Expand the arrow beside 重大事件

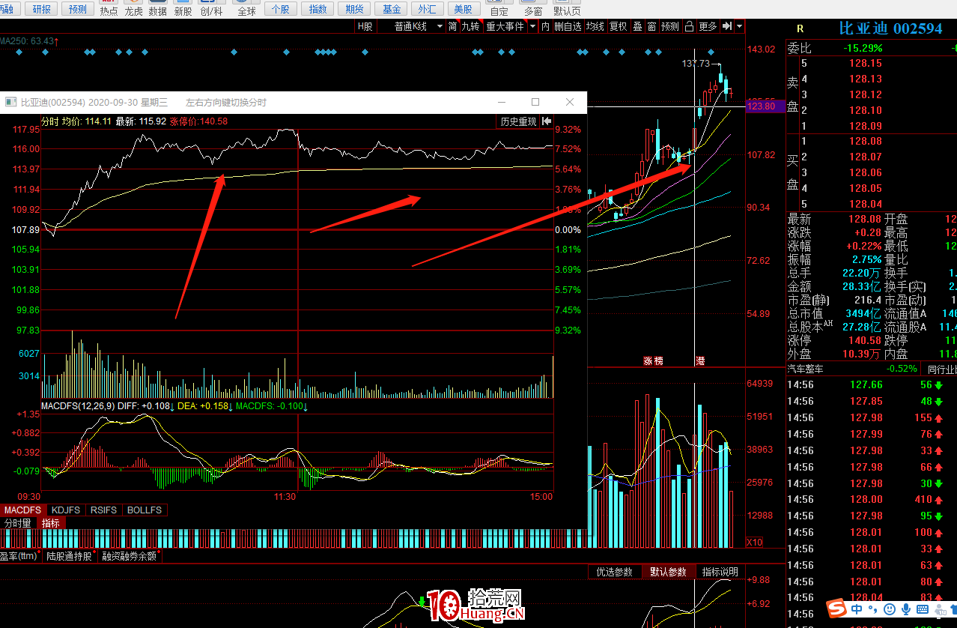pos(532,26)
